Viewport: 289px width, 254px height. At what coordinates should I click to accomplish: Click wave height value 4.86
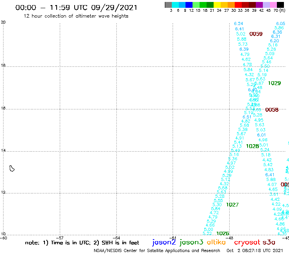click(x=280, y=224)
